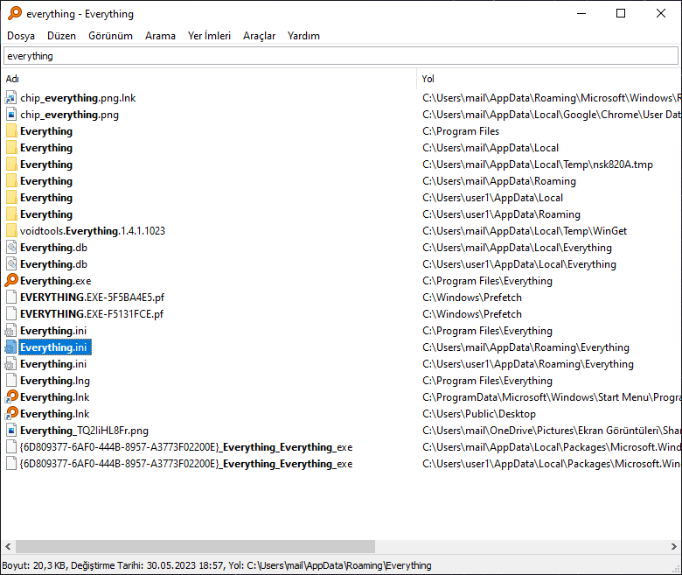Select Everything.db icon in mail's Local\Everything

[11, 247]
